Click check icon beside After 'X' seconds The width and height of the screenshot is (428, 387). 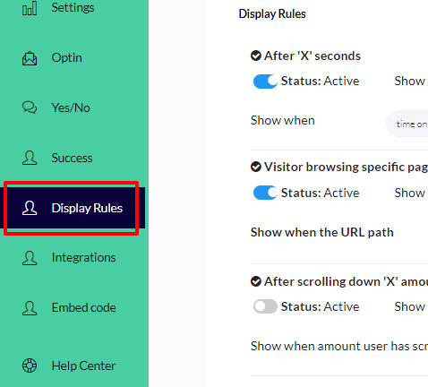256,56
